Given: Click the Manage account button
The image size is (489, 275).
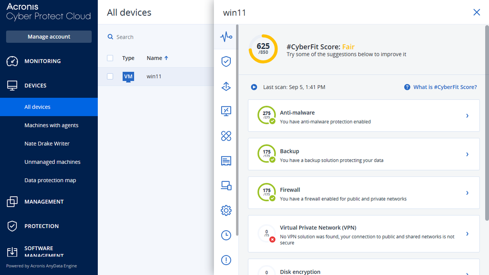Looking at the screenshot, I should pos(48,36).
